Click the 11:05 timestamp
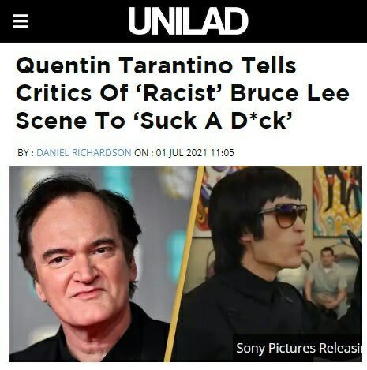Screen dimensions: 367x370 222,153
